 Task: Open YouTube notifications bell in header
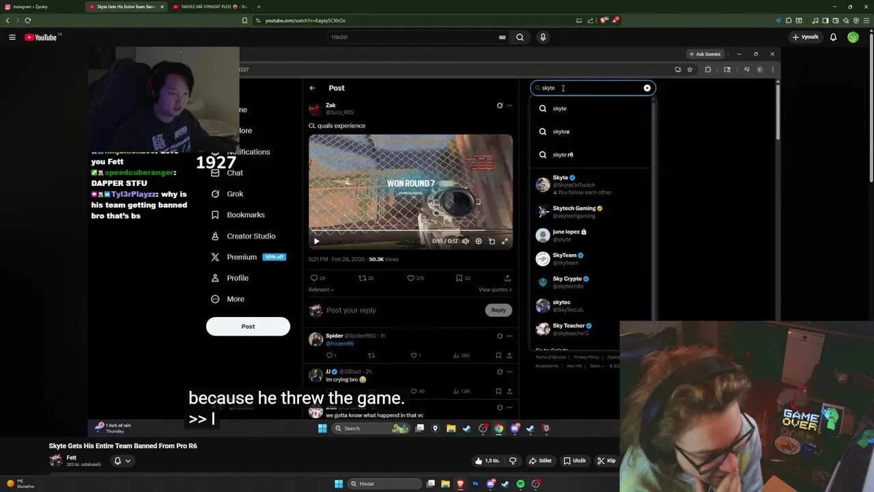point(833,37)
